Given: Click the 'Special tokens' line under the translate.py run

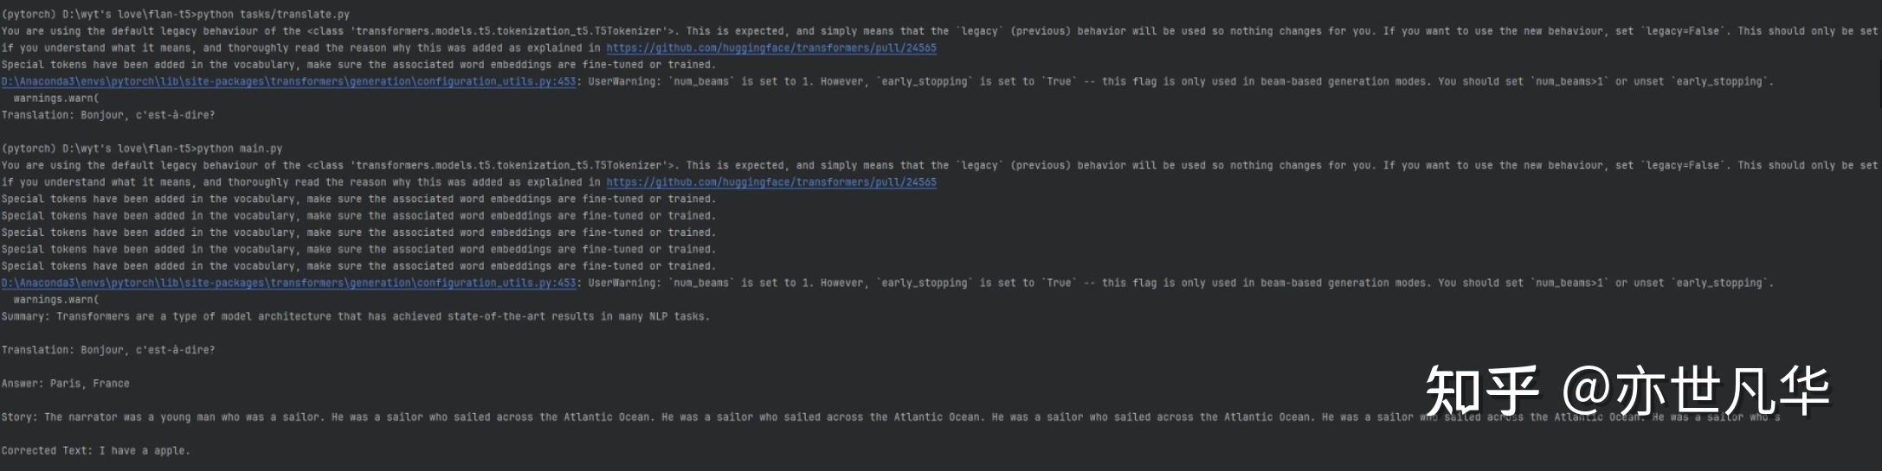Looking at the screenshot, I should point(358,65).
